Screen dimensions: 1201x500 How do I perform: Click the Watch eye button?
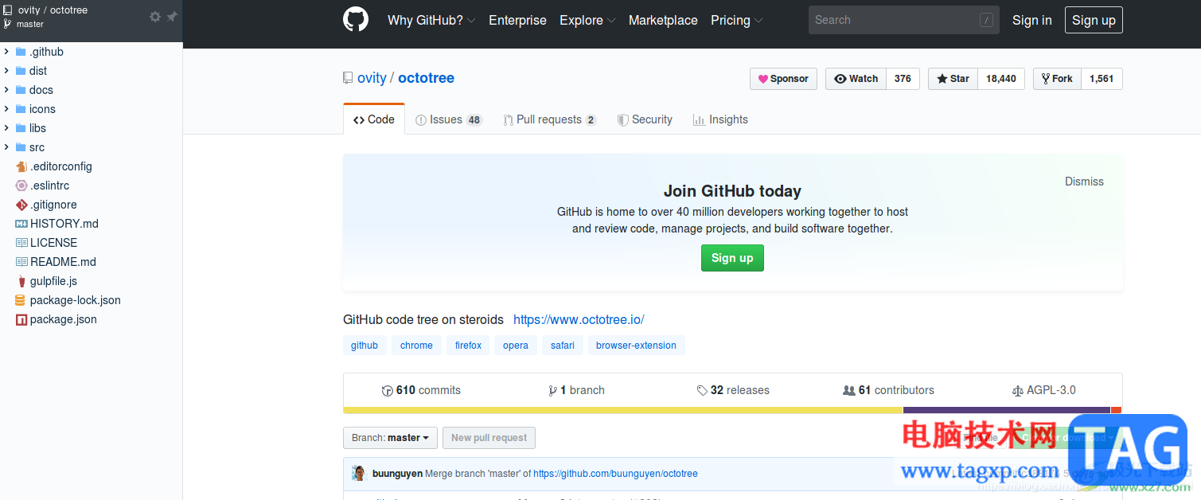point(856,79)
